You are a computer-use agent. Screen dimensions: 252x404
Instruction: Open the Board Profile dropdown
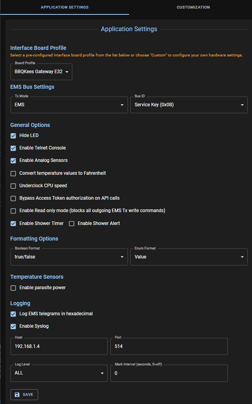[41, 72]
